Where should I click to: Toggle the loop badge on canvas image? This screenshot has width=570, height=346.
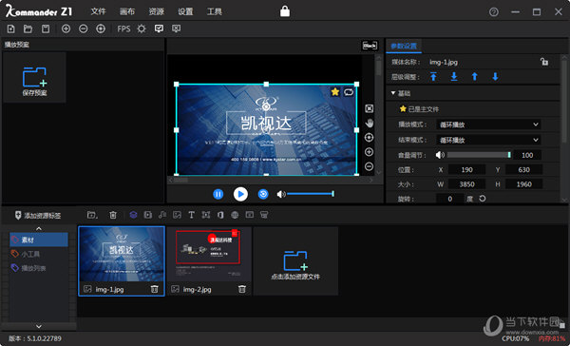click(x=349, y=92)
